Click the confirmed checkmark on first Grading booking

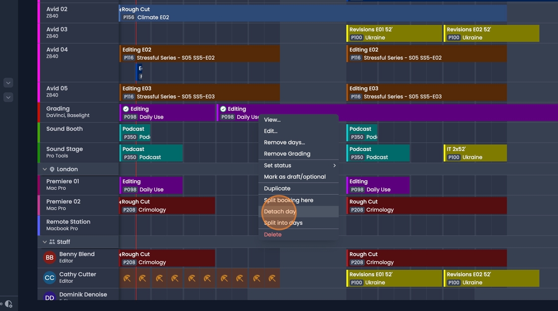coord(126,109)
